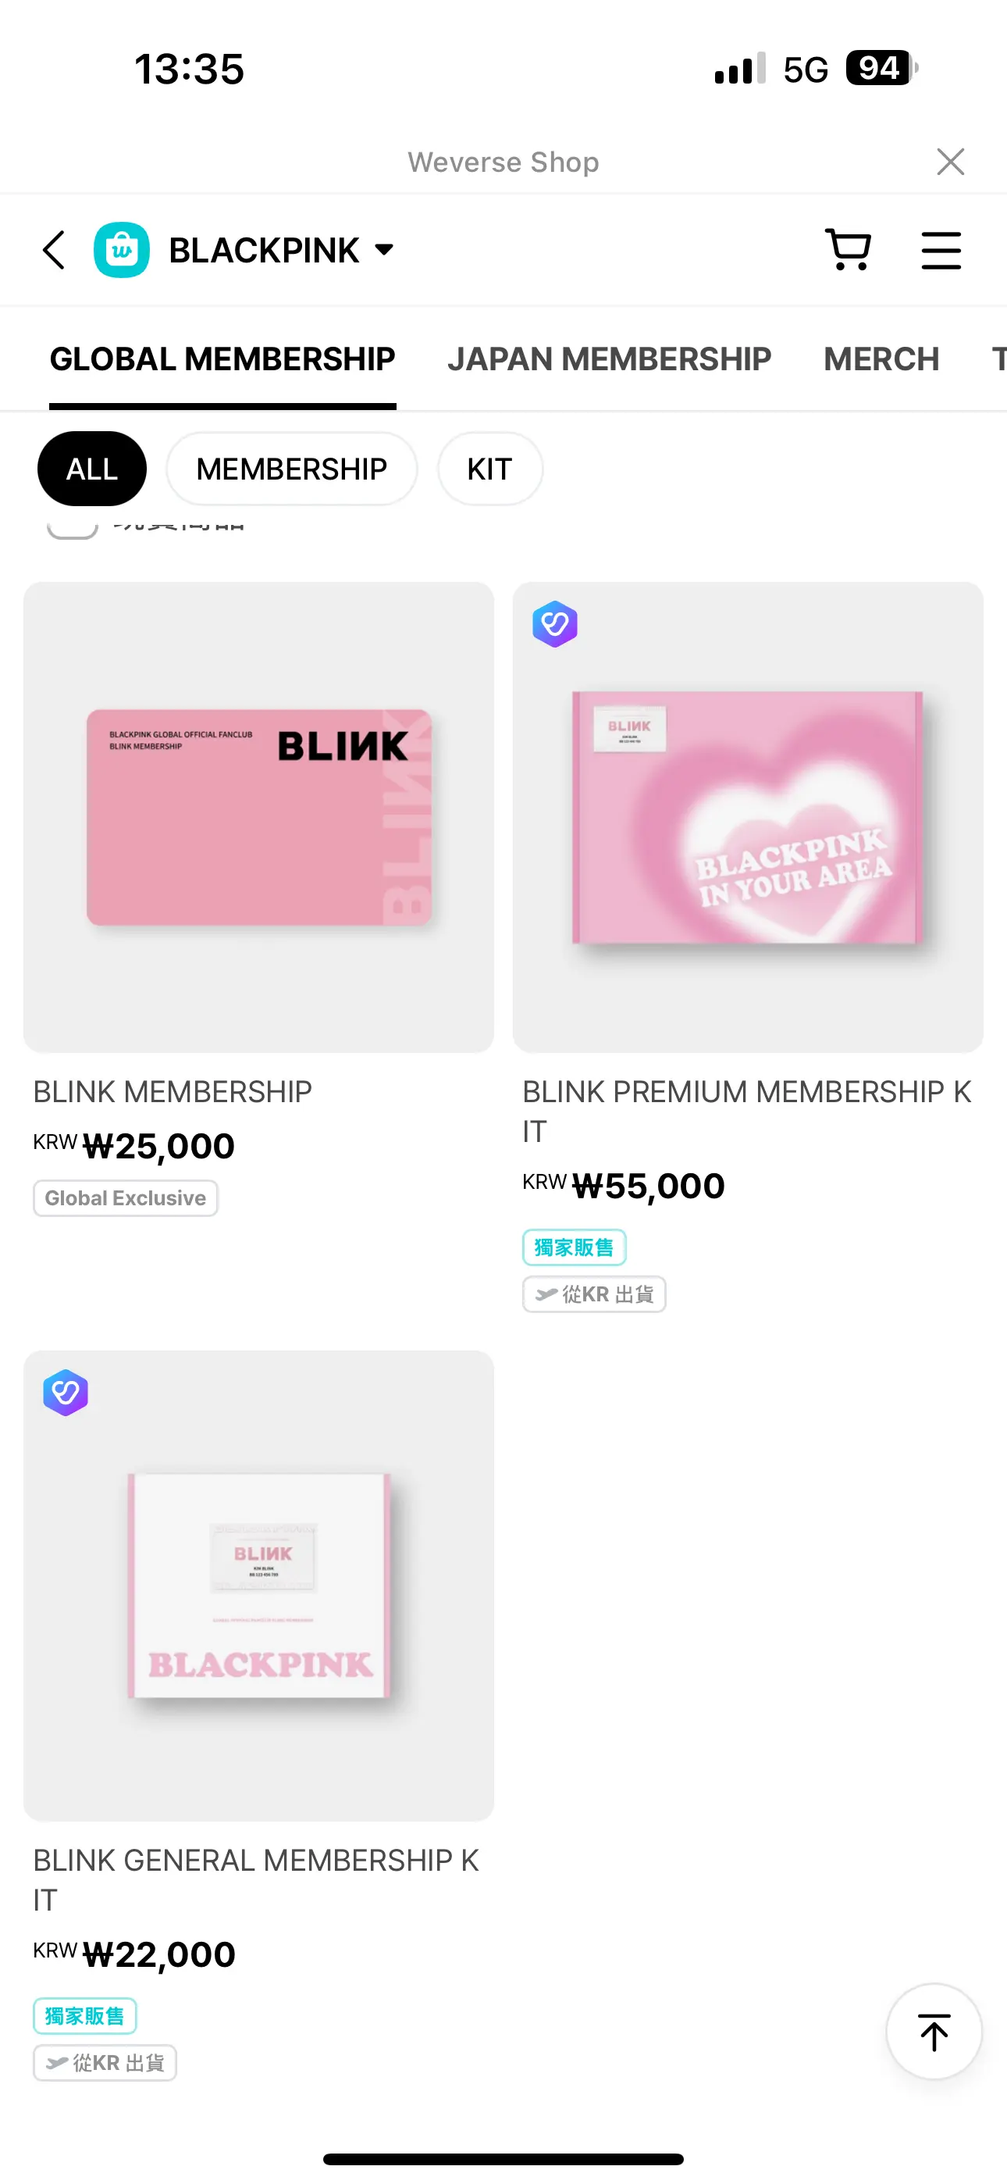The height and width of the screenshot is (2184, 1007).
Task: Select the KIT filter chip
Action: 490,469
